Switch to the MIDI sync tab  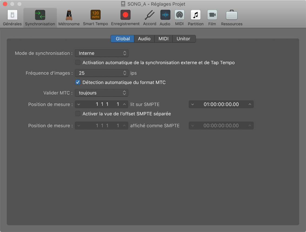[x=163, y=39]
